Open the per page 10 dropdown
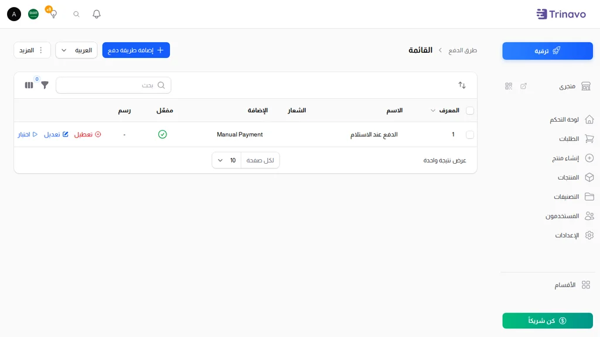 (x=227, y=160)
